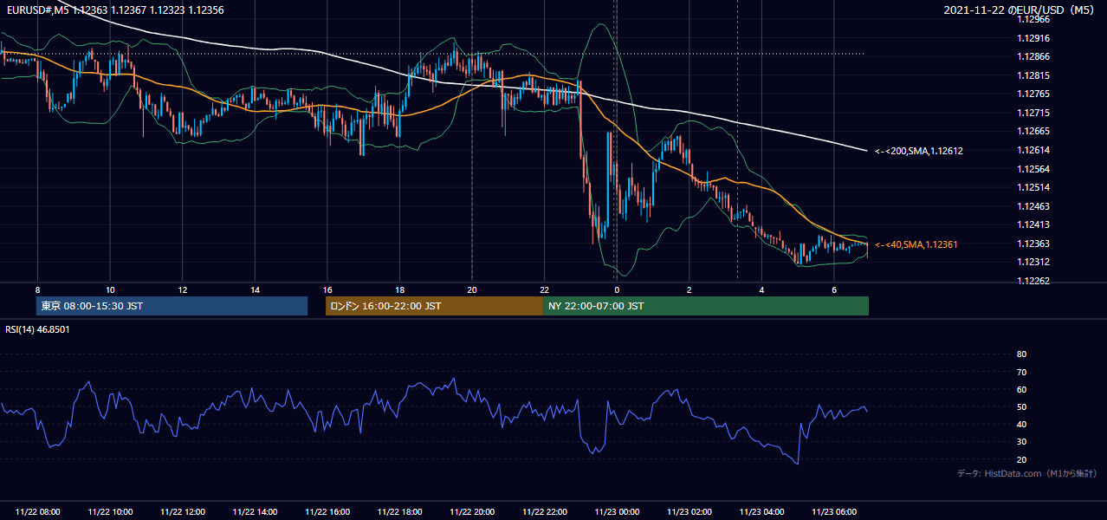Viewport: 1107px width, 520px height.
Task: Click price axis value 1.12564
Action: tap(1033, 169)
